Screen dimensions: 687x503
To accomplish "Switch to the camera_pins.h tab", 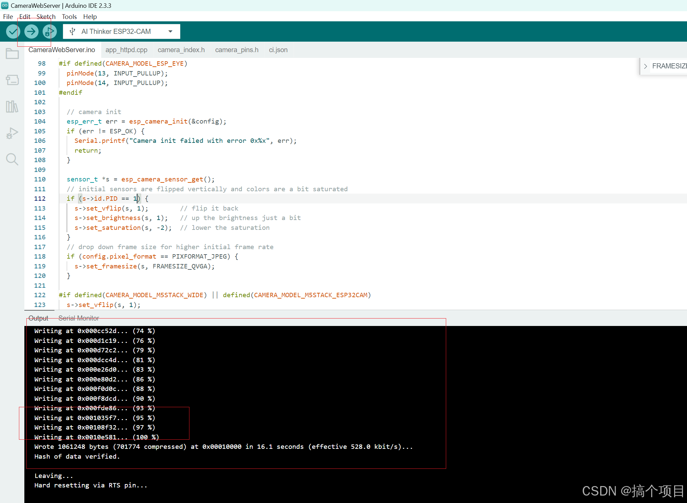I will pos(236,50).
